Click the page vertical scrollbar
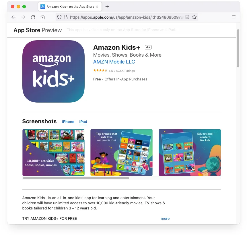Screen dimensions: 247x235 [x=238, y=48]
